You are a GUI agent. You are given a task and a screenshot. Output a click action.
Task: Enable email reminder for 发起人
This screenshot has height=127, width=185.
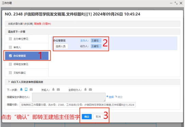point(58,90)
